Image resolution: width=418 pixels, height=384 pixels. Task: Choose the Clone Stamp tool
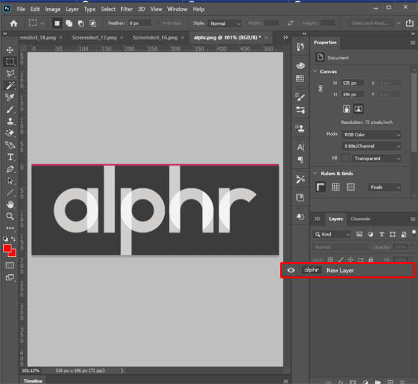tap(10, 121)
